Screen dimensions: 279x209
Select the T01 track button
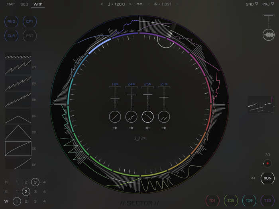(x=212, y=201)
